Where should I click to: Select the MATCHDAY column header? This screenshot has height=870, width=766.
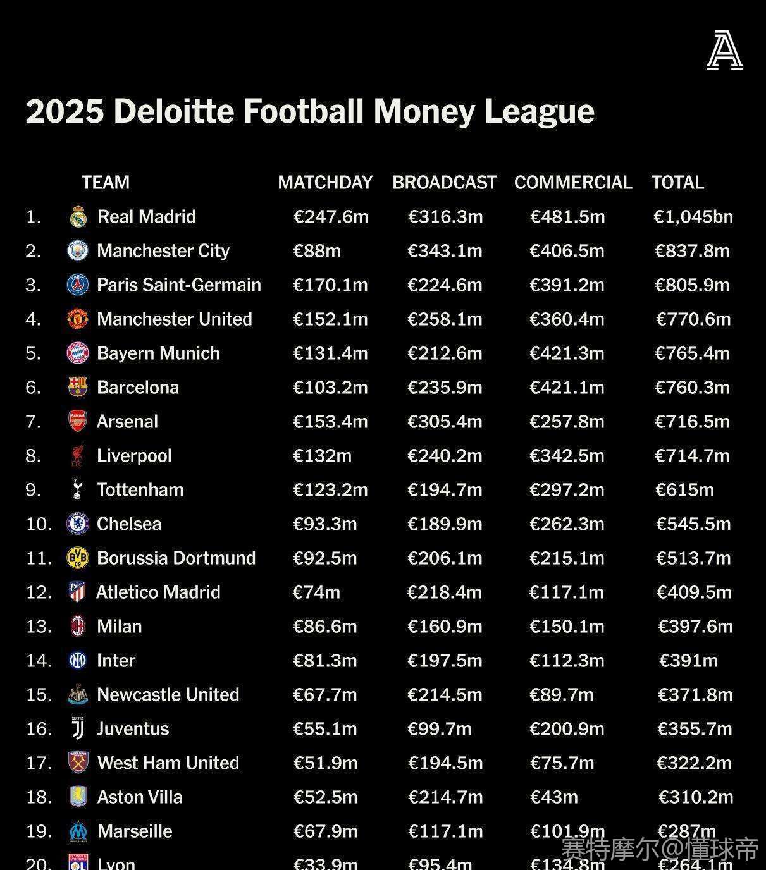[325, 183]
